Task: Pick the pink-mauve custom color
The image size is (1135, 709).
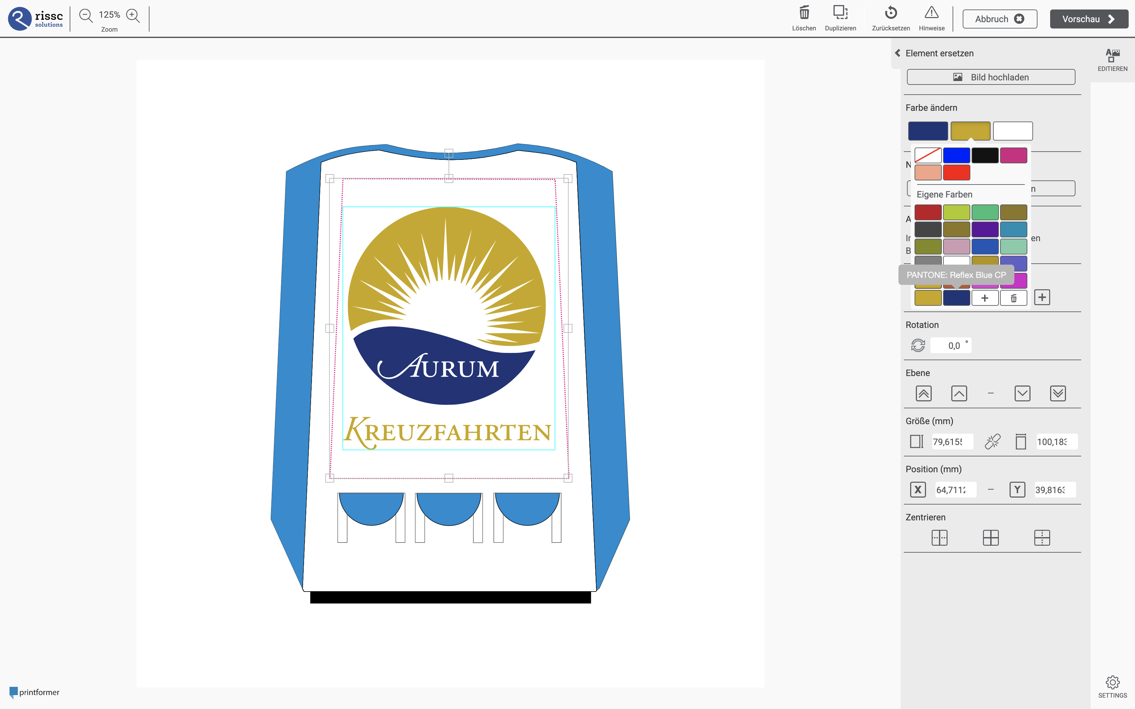Action: click(x=956, y=246)
